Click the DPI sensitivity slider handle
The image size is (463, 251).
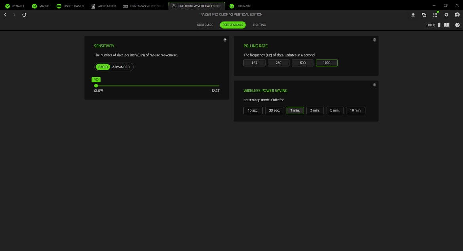[96, 86]
